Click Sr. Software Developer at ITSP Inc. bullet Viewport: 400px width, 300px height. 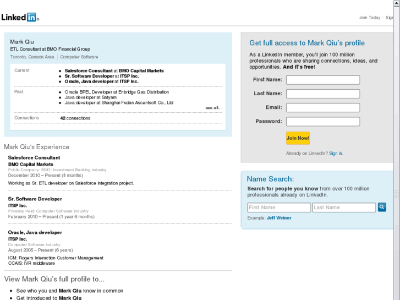102,76
